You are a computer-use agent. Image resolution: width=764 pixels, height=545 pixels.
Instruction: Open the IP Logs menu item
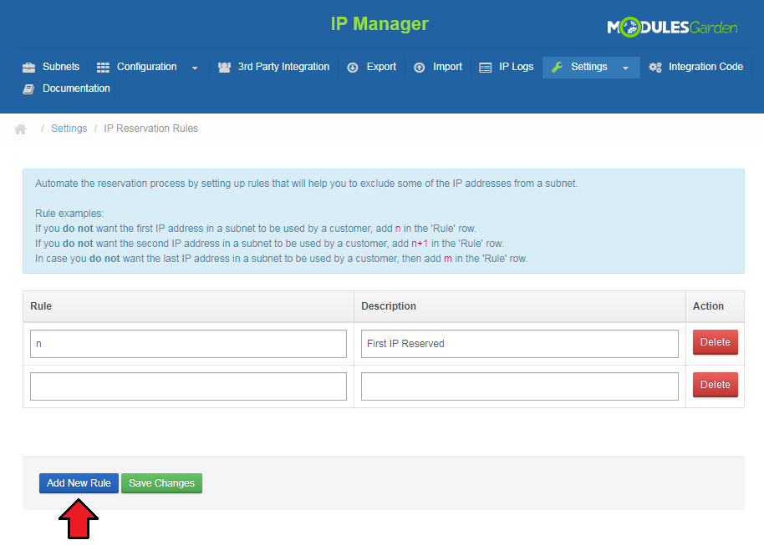coord(516,67)
